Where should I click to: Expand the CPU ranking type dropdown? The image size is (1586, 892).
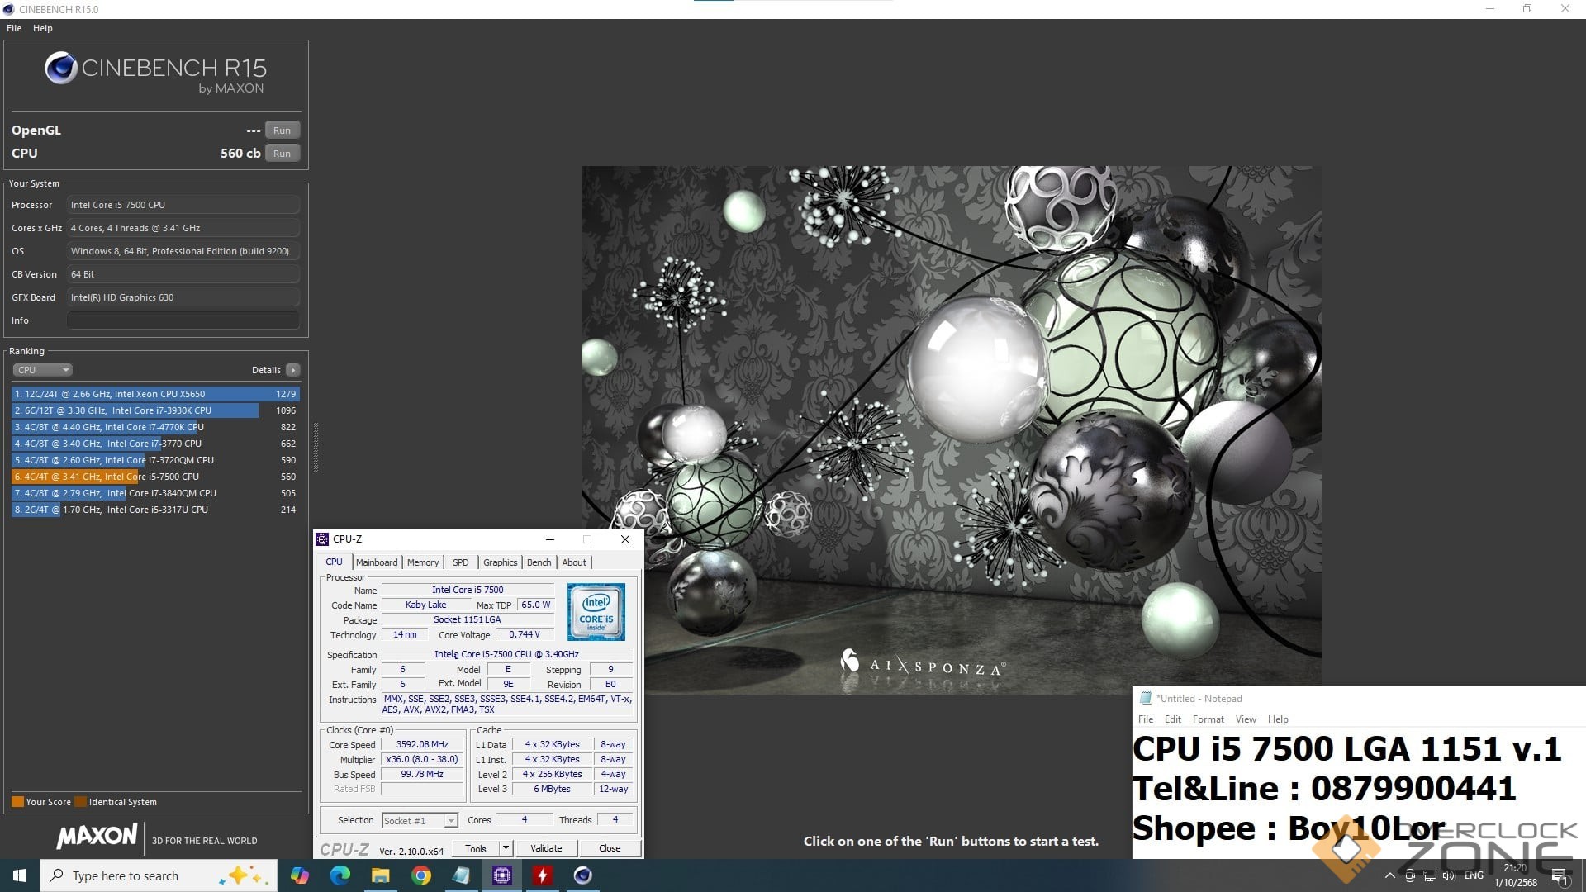pyautogui.click(x=42, y=370)
